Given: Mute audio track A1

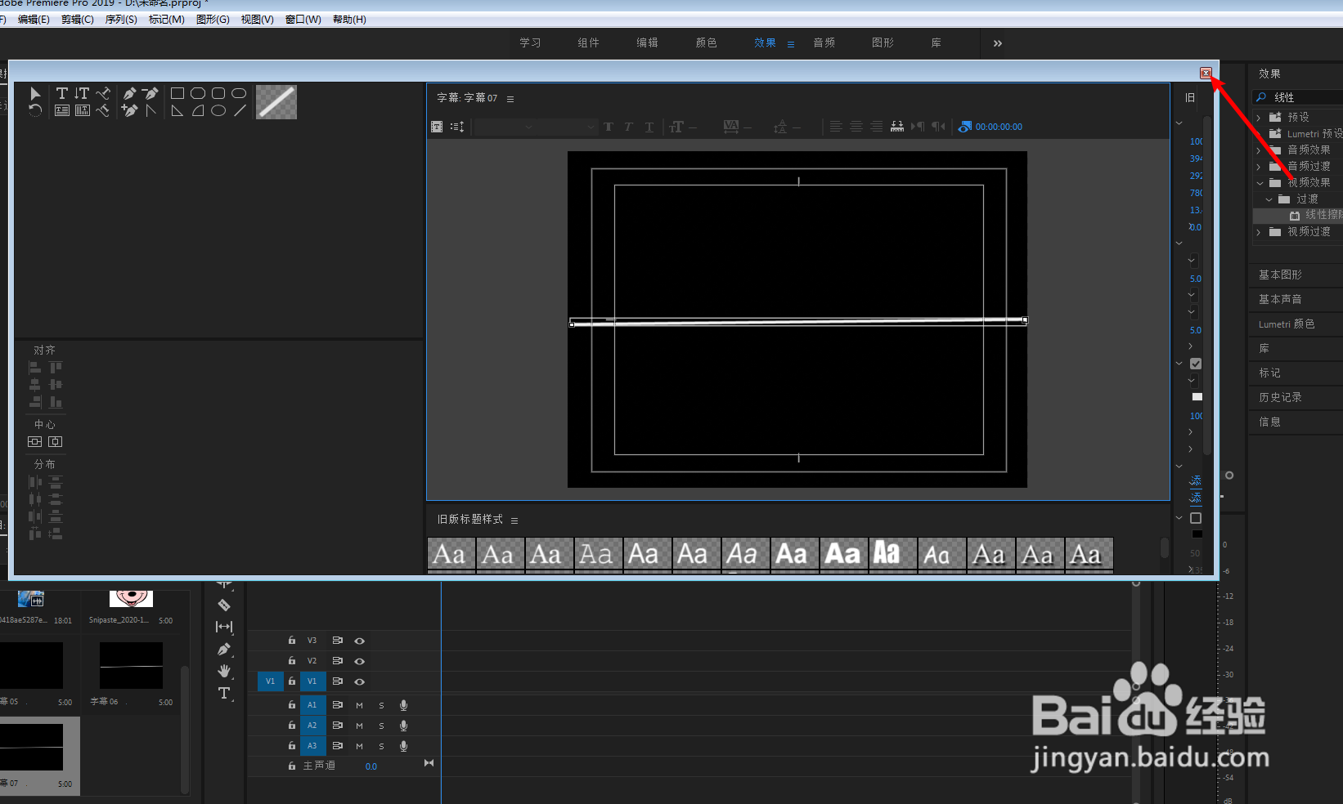Looking at the screenshot, I should click(x=359, y=705).
